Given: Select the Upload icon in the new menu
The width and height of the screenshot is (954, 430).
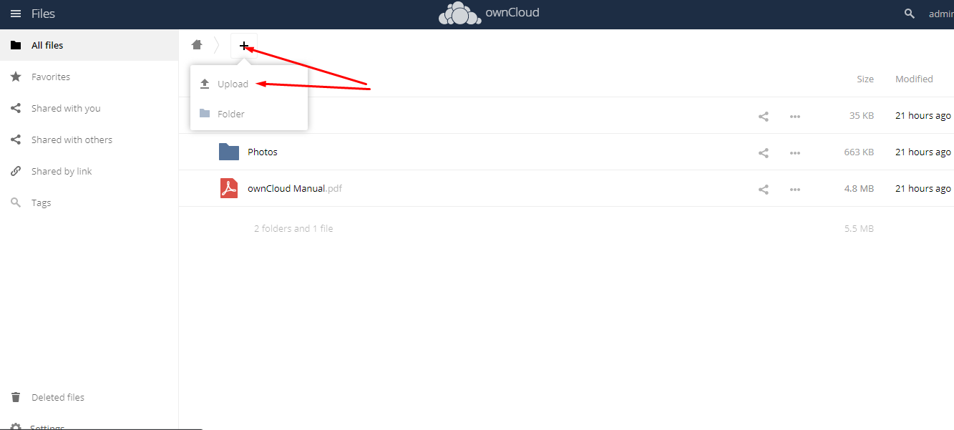Looking at the screenshot, I should click(x=203, y=83).
